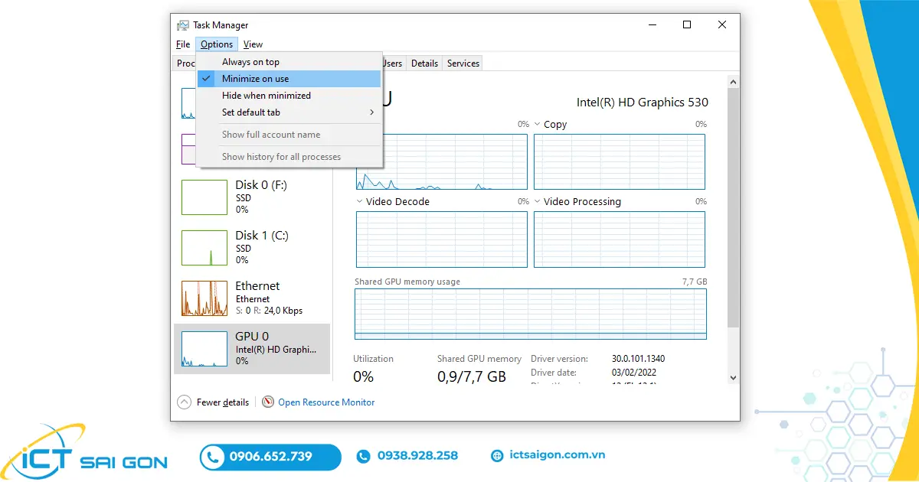Click the Intel(R) HD Graphics 530 label

click(643, 103)
